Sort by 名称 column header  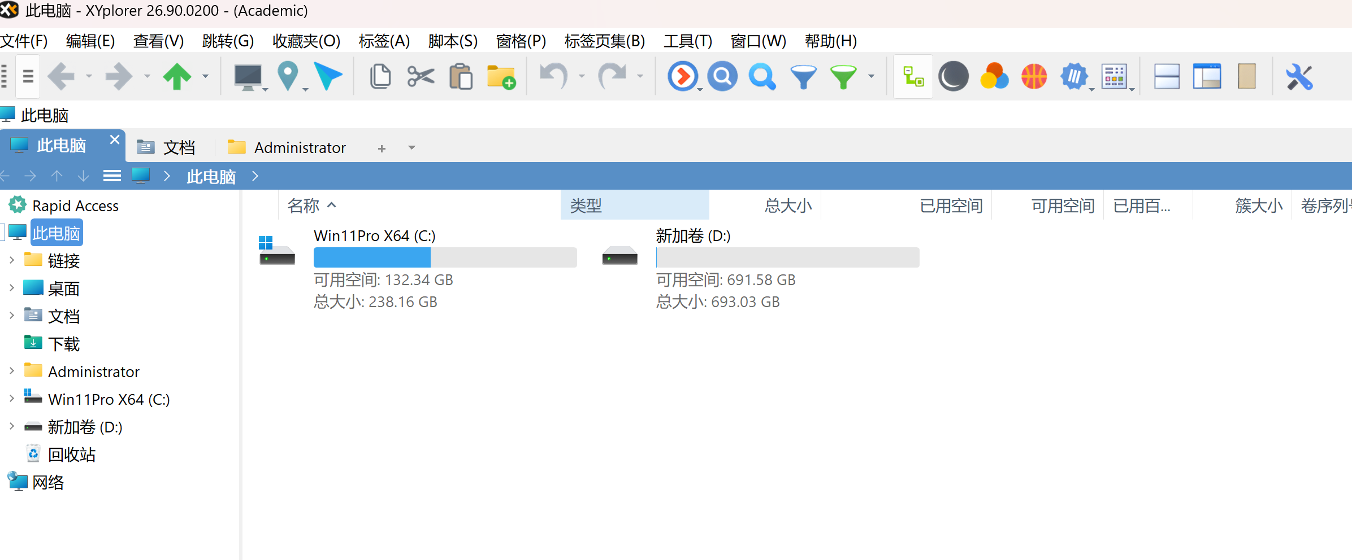coord(419,205)
